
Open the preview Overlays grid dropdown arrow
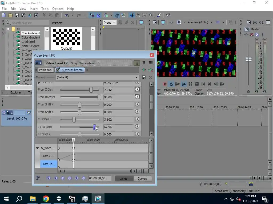click(x=223, y=22)
